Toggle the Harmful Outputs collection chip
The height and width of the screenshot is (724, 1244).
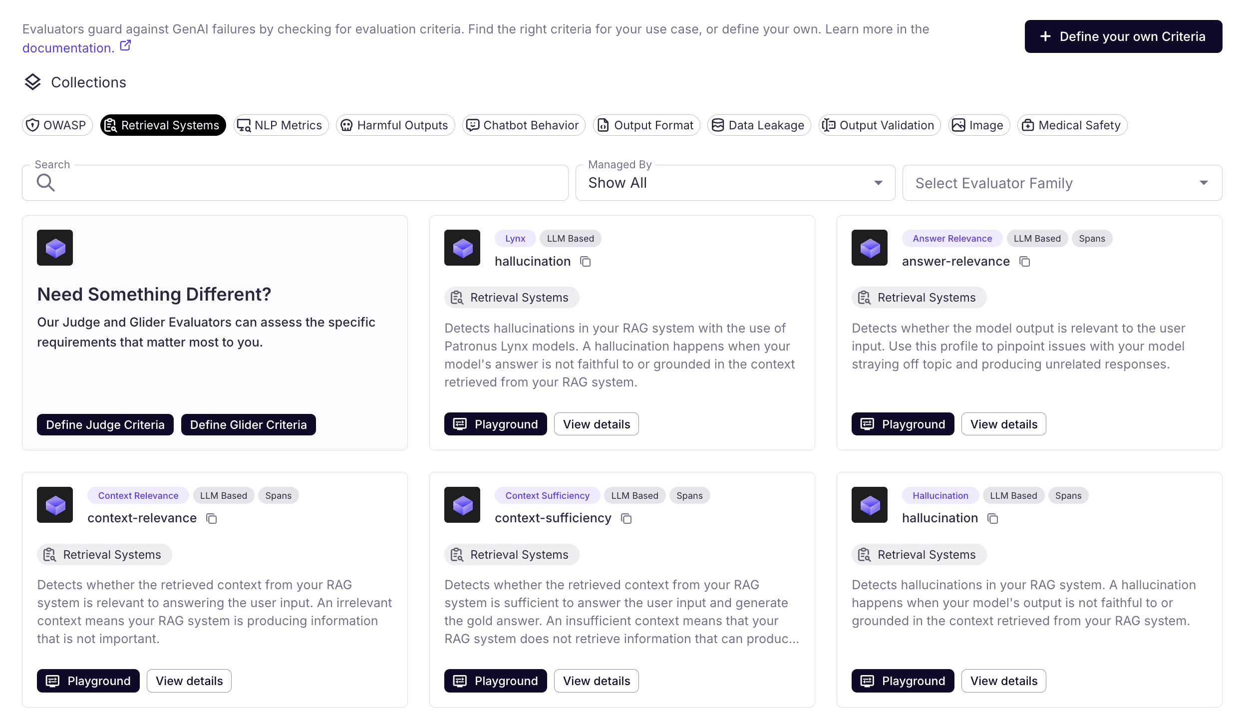tap(395, 125)
